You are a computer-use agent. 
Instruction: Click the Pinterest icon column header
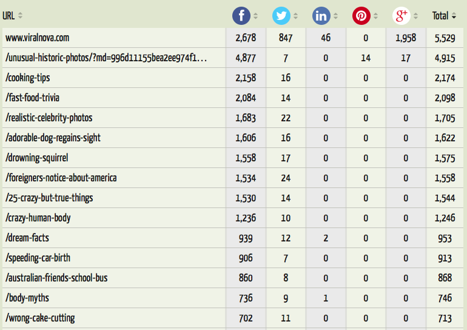[361, 16]
